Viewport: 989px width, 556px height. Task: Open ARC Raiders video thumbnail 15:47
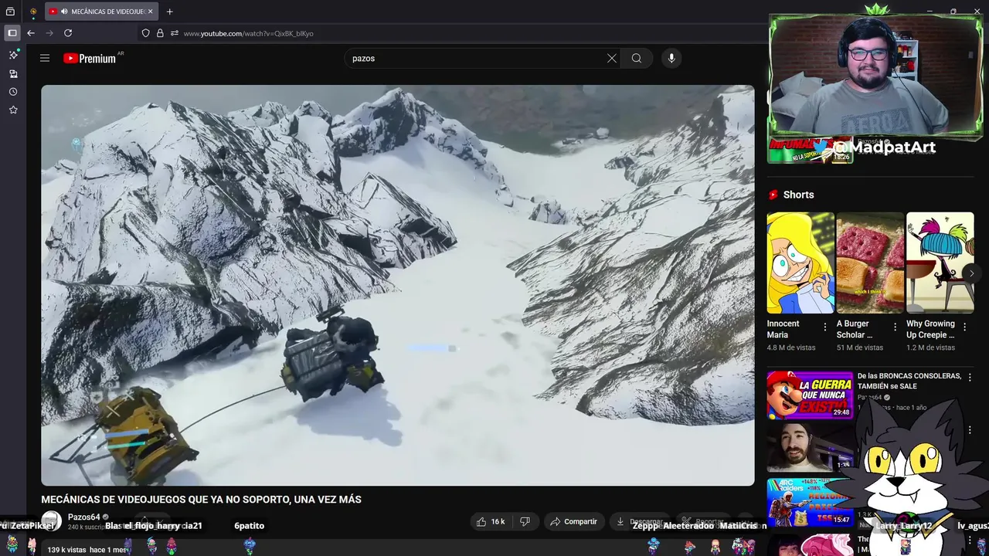click(x=810, y=502)
